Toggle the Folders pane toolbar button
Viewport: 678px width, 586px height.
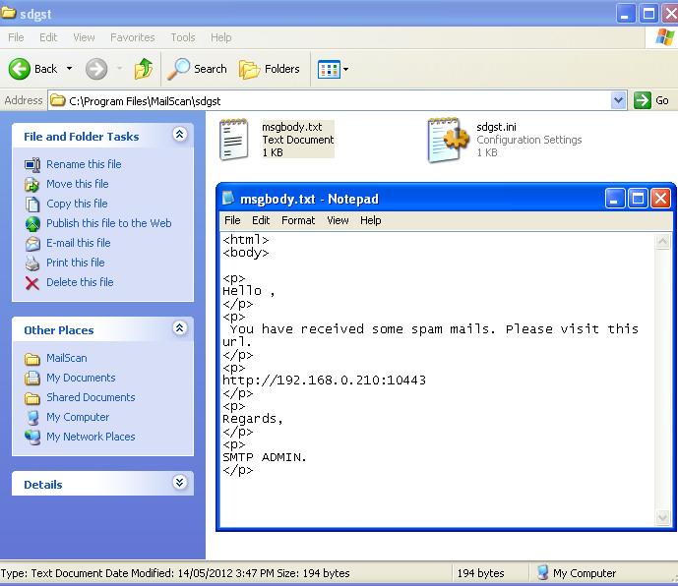coord(269,69)
